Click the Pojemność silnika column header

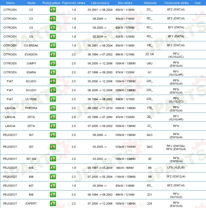click(x=74, y=3)
